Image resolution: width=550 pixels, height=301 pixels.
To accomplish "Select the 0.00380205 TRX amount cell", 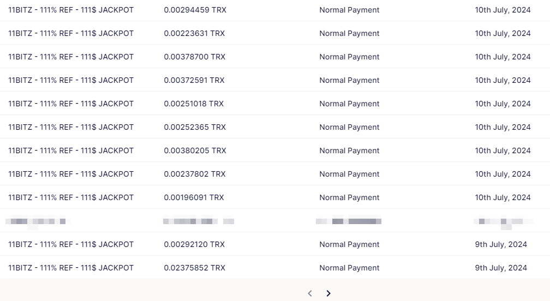I will (x=195, y=150).
